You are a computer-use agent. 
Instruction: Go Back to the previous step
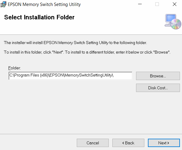click(128, 143)
